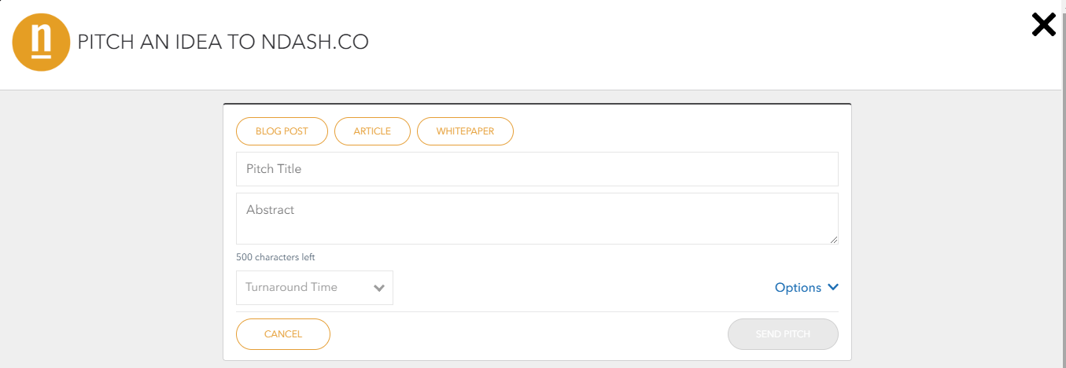Focus the Pitch Title field
Image resolution: width=1066 pixels, height=368 pixels.
coord(537,169)
